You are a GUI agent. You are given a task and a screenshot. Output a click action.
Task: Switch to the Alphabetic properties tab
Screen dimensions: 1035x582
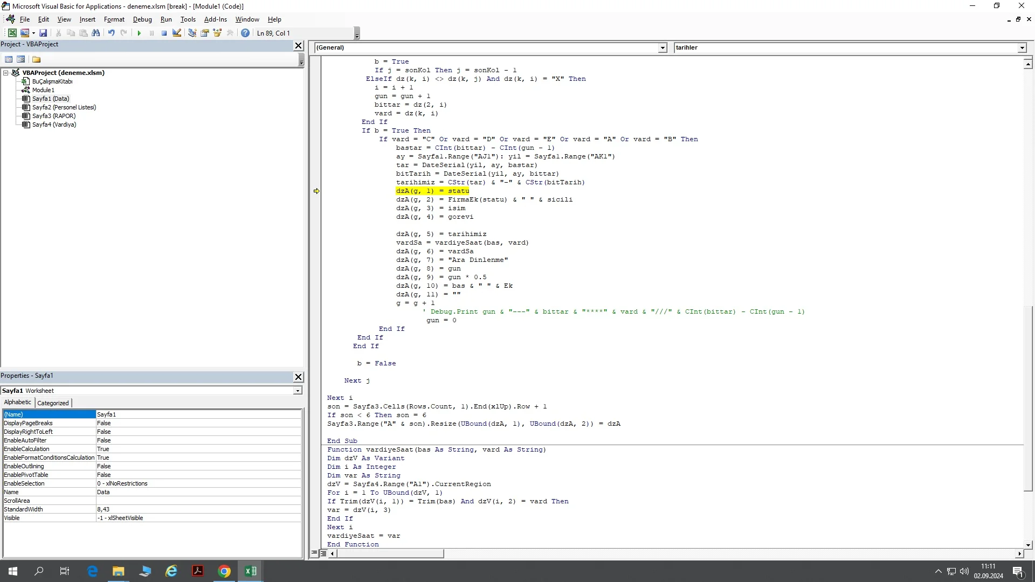pyautogui.click(x=18, y=403)
